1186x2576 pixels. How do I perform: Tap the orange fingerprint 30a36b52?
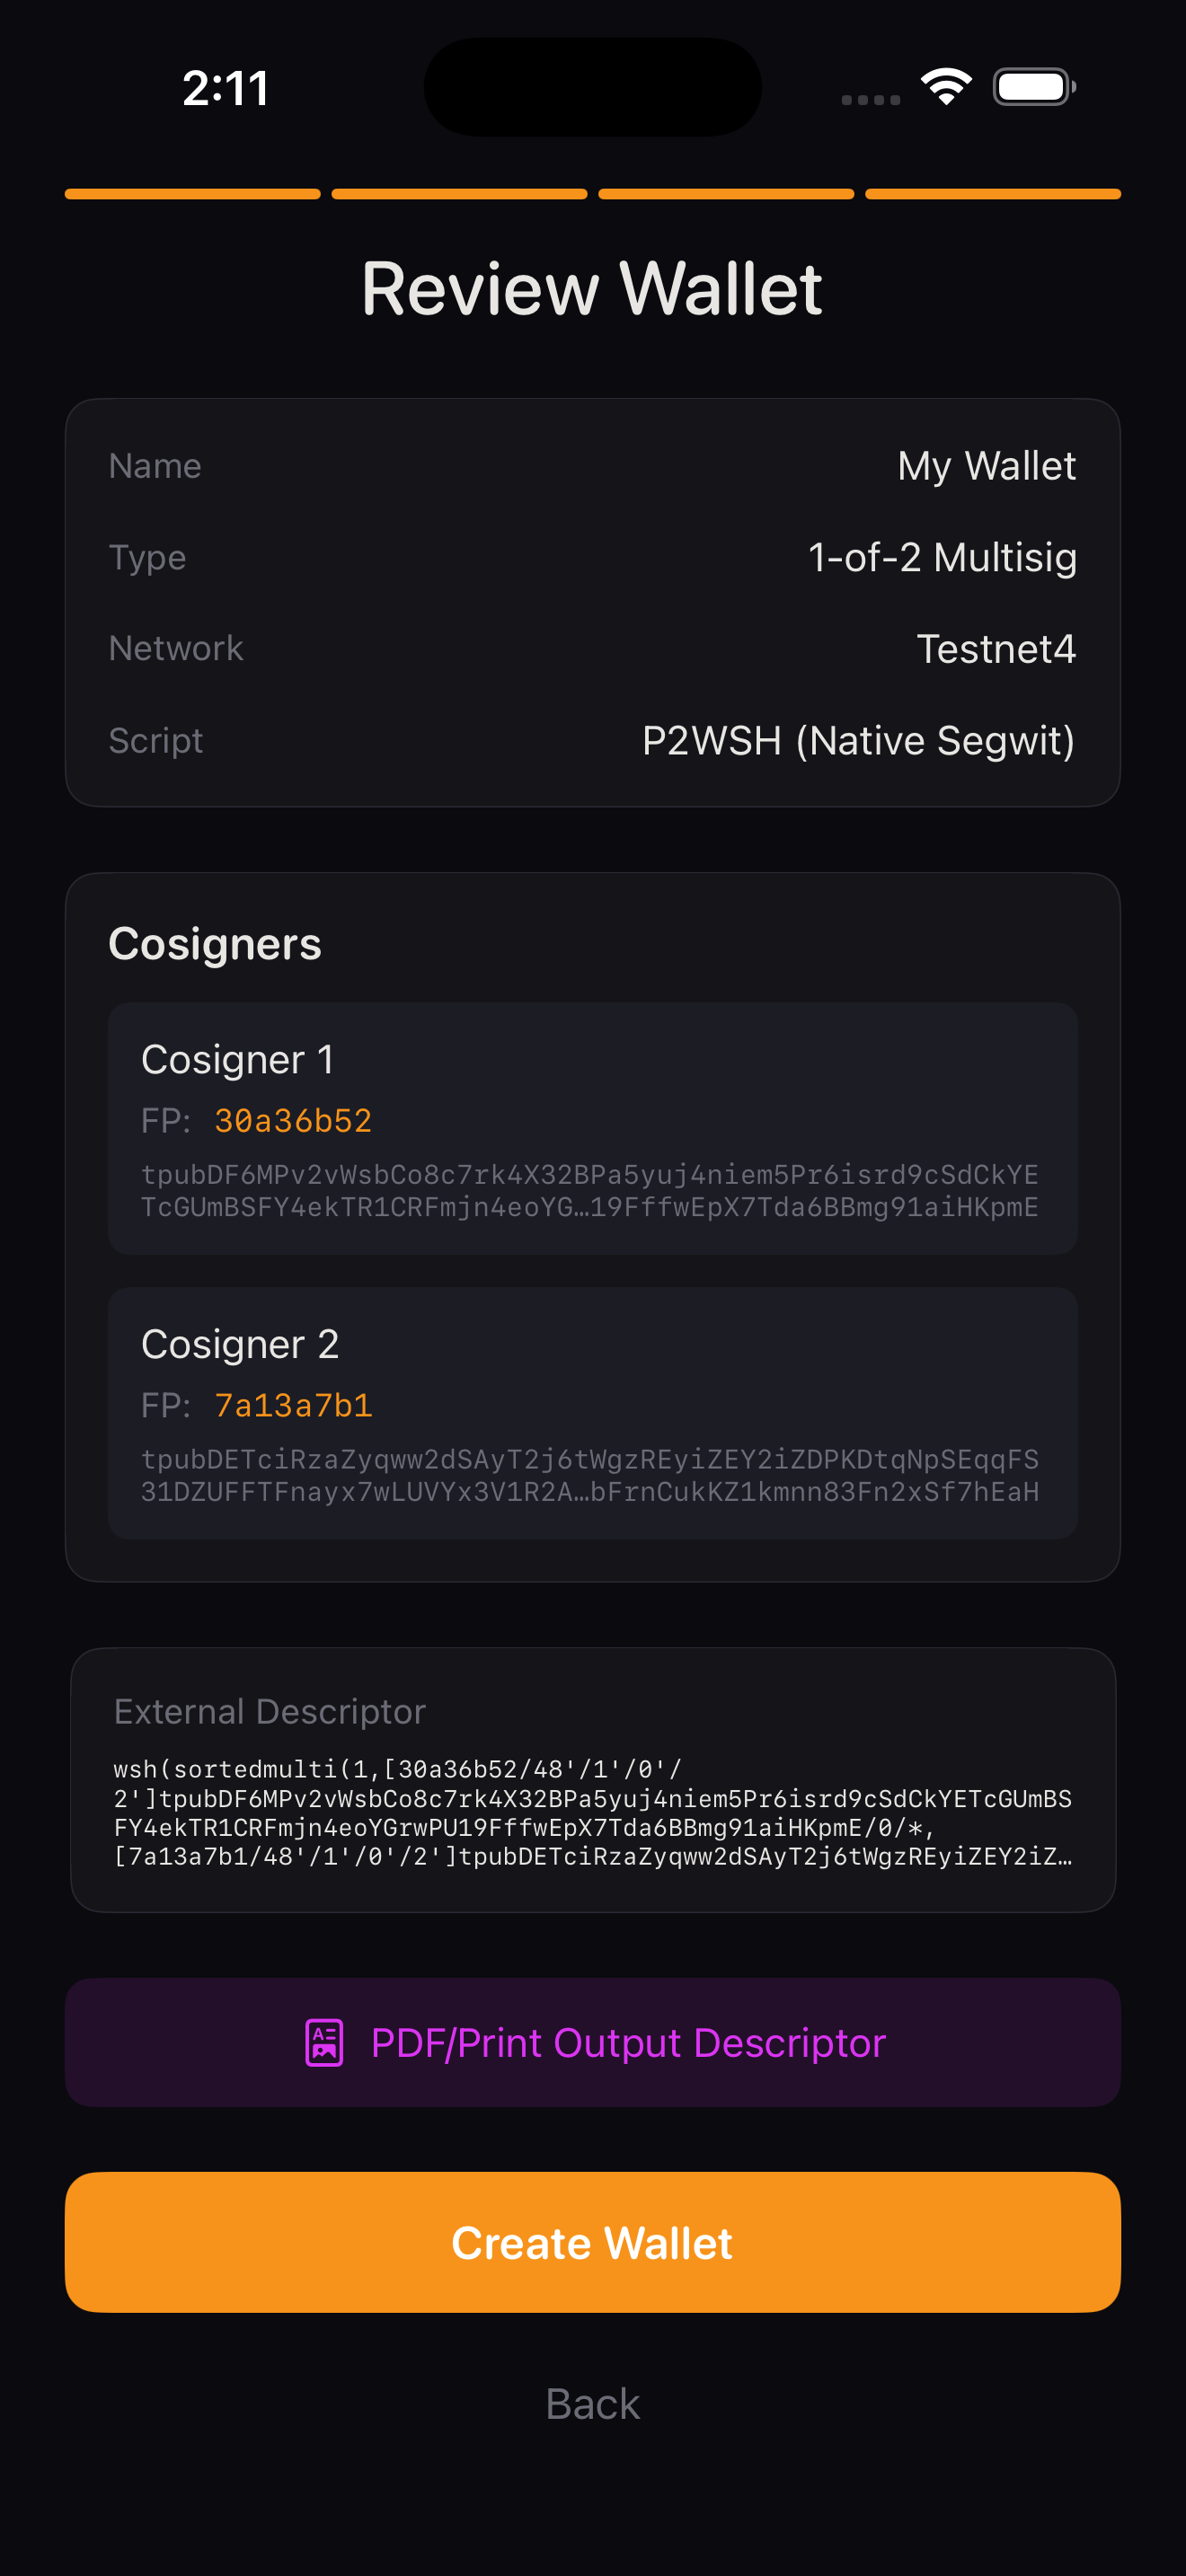[291, 1120]
